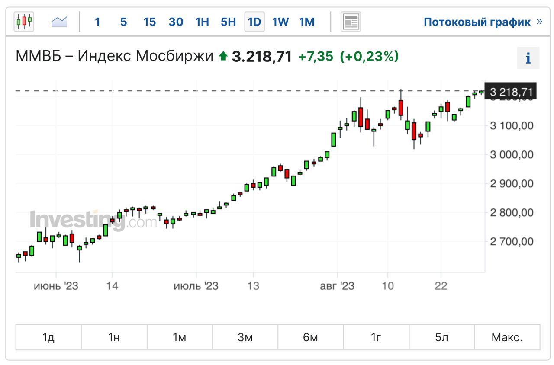Image resolution: width=554 pixels, height=365 pixels.
Task: Click the 13 date label on time axis
Action: pyautogui.click(x=253, y=286)
